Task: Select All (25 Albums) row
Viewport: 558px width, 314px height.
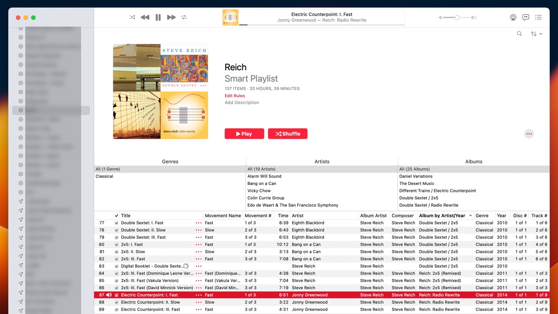Action: [474, 169]
